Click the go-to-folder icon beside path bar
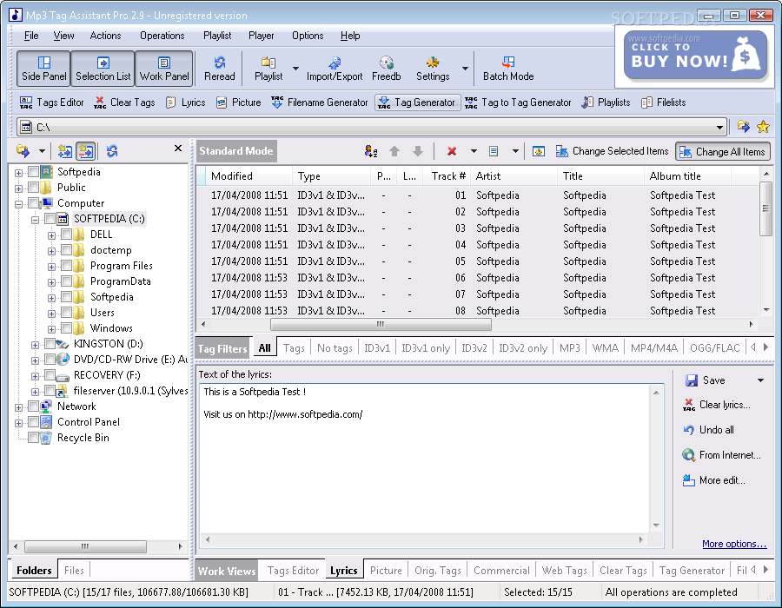Image resolution: width=782 pixels, height=608 pixels. pos(743,127)
